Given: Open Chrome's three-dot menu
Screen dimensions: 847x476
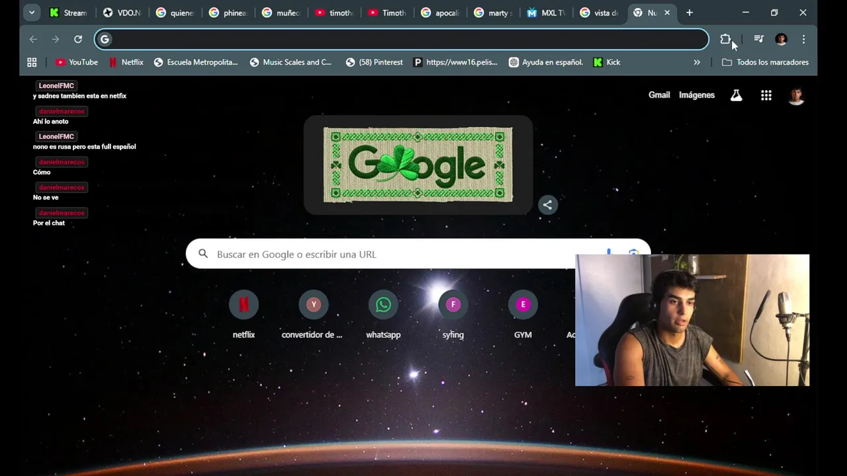Looking at the screenshot, I should (x=803, y=39).
